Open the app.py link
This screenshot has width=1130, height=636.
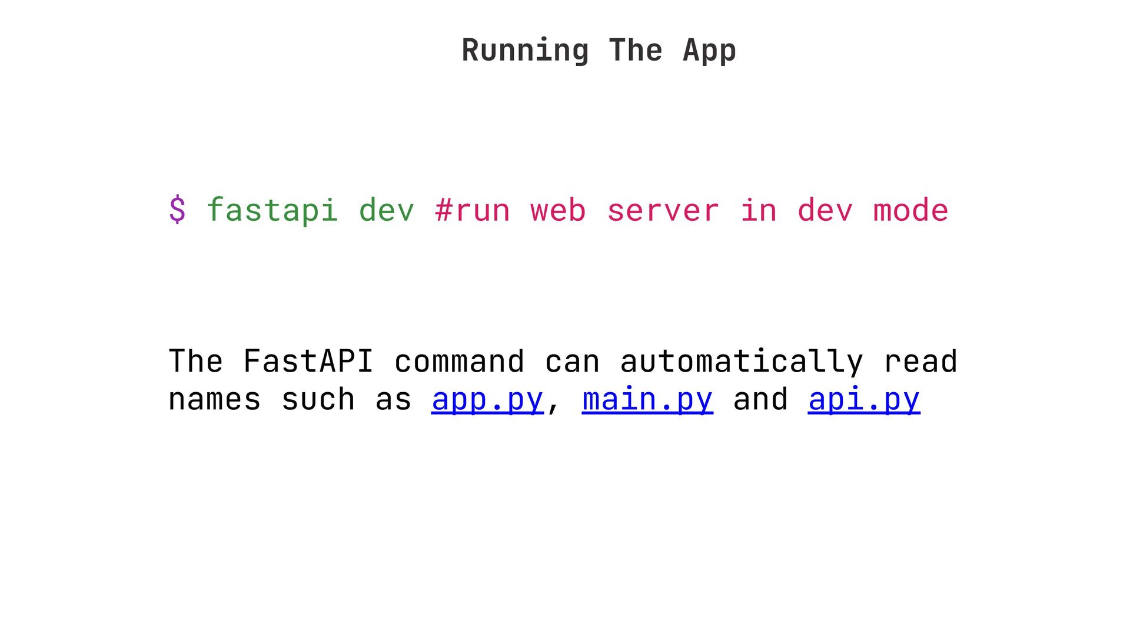coord(487,400)
